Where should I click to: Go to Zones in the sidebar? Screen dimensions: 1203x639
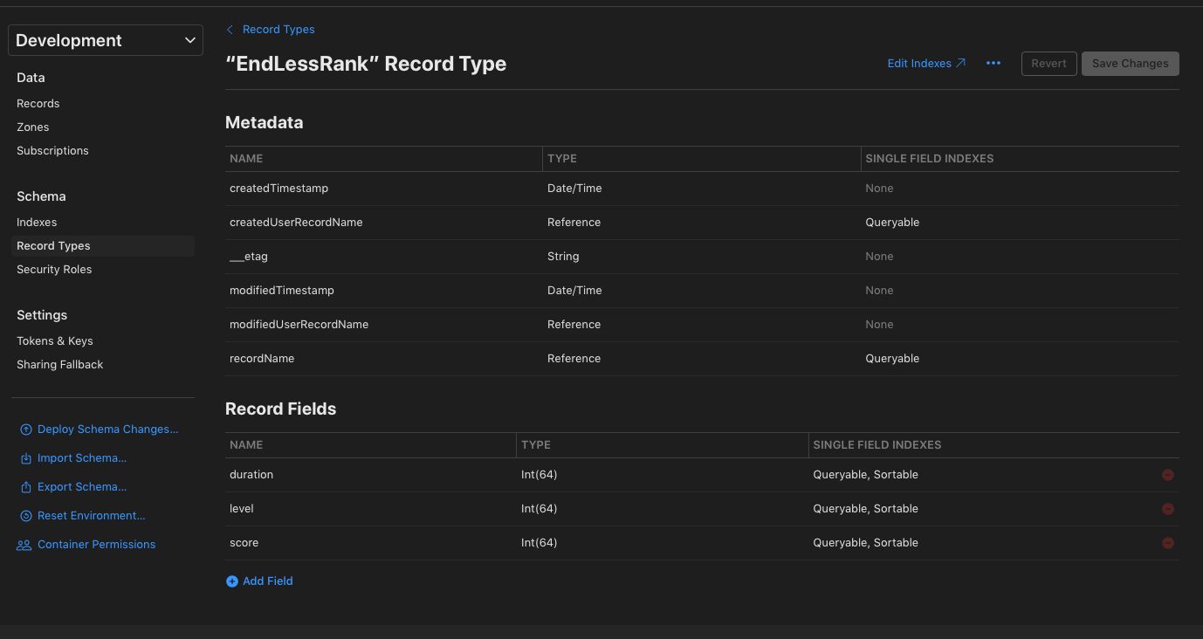tap(33, 127)
